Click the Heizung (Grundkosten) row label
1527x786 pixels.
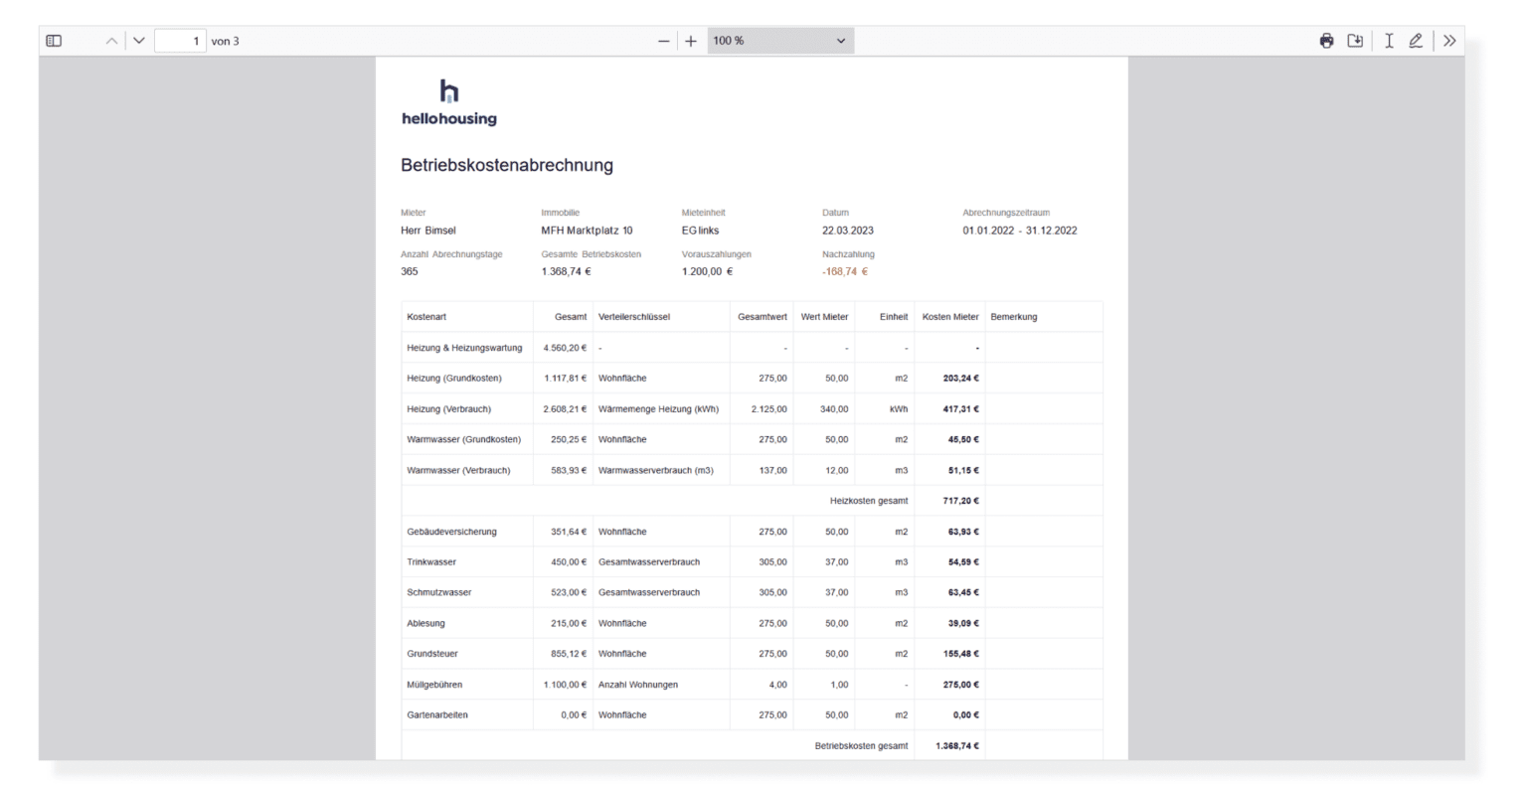[454, 379]
